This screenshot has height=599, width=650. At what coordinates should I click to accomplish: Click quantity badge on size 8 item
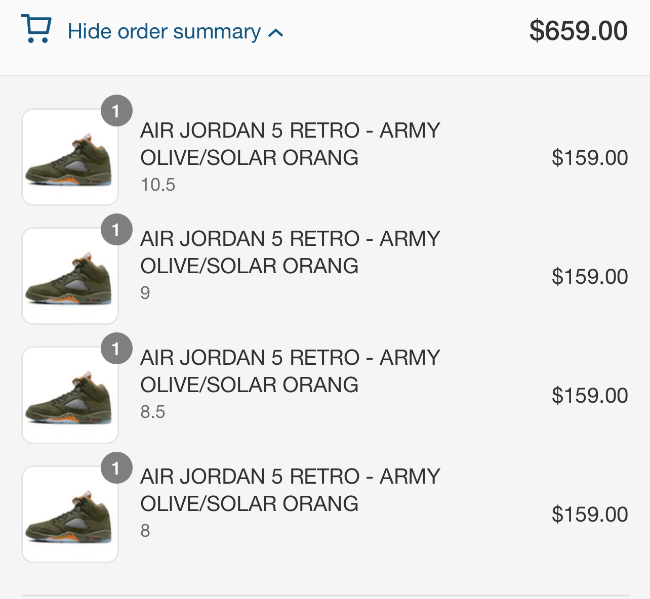116,468
